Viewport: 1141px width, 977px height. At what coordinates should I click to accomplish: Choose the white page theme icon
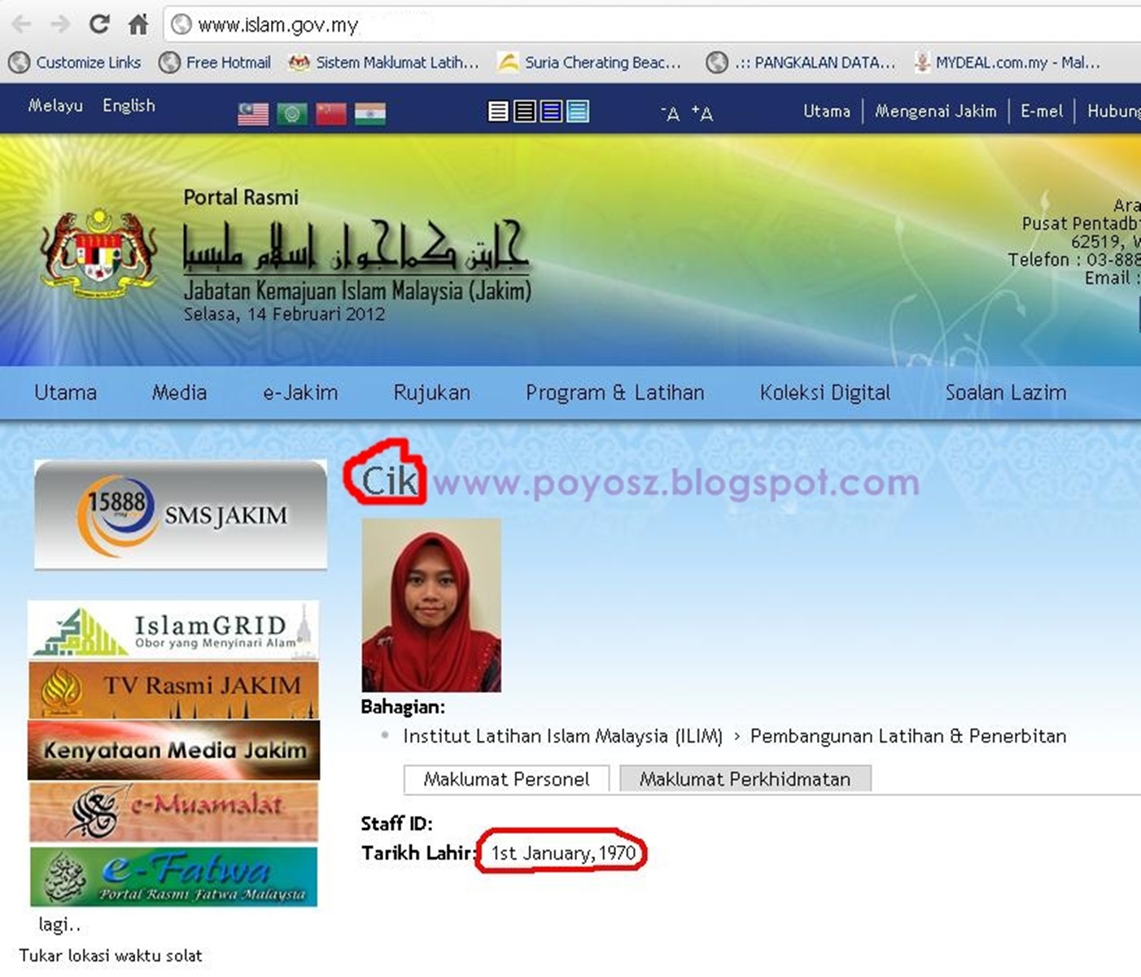click(498, 112)
